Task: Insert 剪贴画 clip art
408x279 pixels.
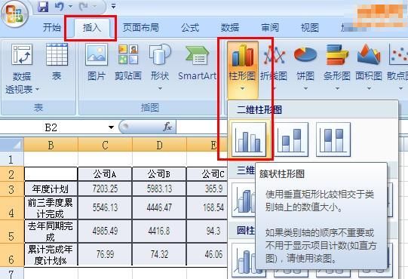Action: pos(128,63)
